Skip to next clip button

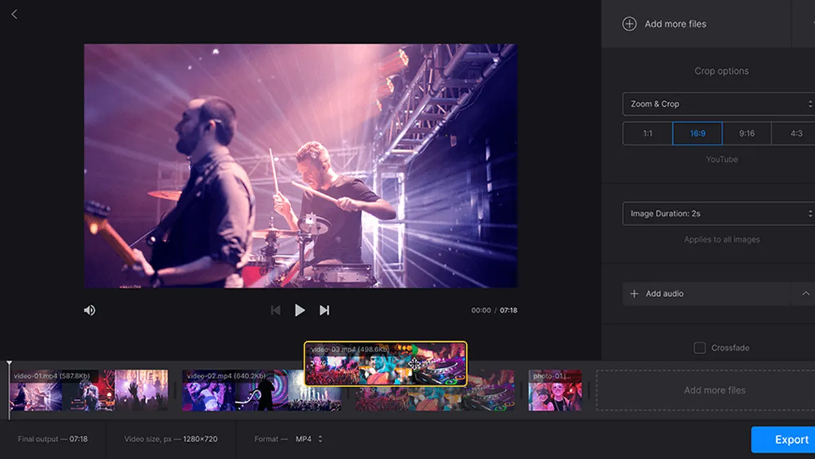pos(324,311)
